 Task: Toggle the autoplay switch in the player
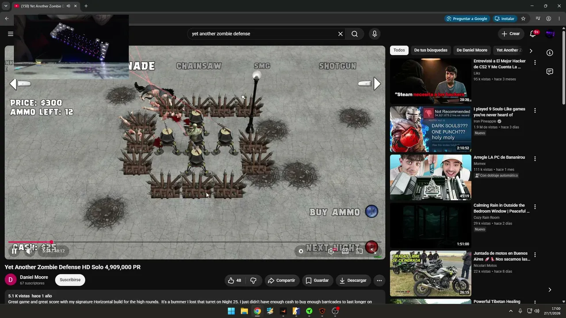pos(301,251)
